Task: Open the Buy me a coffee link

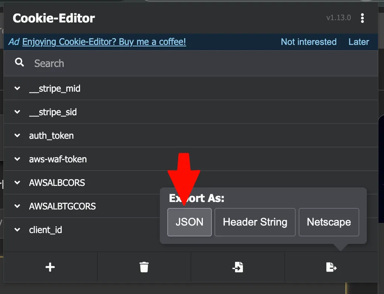Action: tap(104, 42)
